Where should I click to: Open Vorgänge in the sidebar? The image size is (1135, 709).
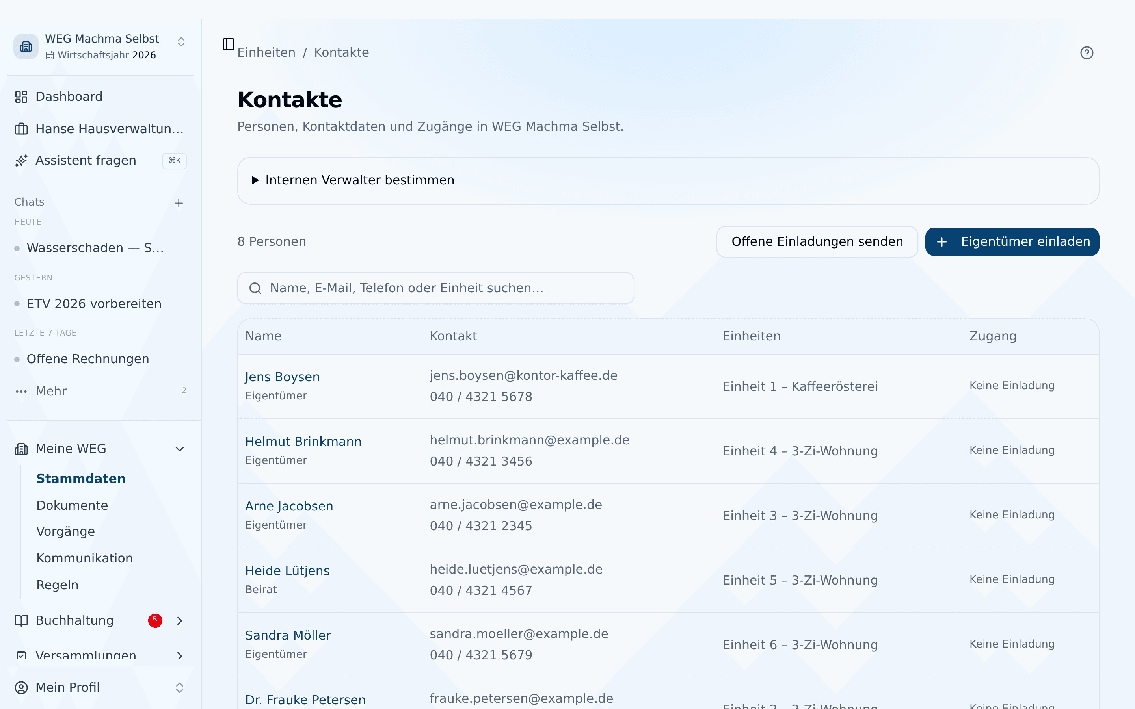click(65, 531)
